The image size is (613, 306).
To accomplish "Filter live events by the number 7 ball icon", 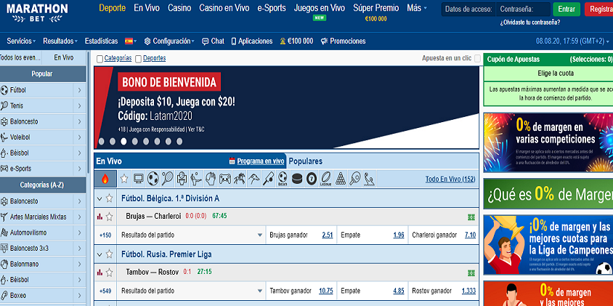I will click(312, 179).
